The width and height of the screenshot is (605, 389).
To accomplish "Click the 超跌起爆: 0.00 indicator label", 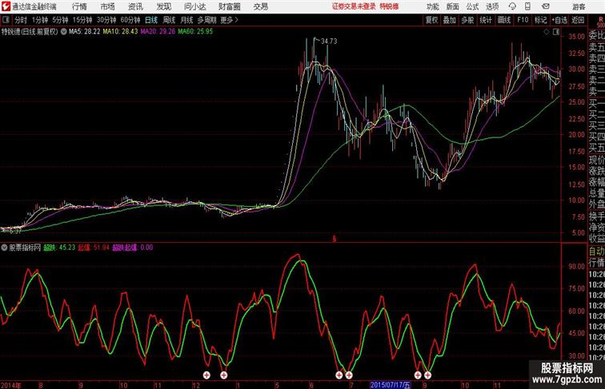I will (x=132, y=248).
